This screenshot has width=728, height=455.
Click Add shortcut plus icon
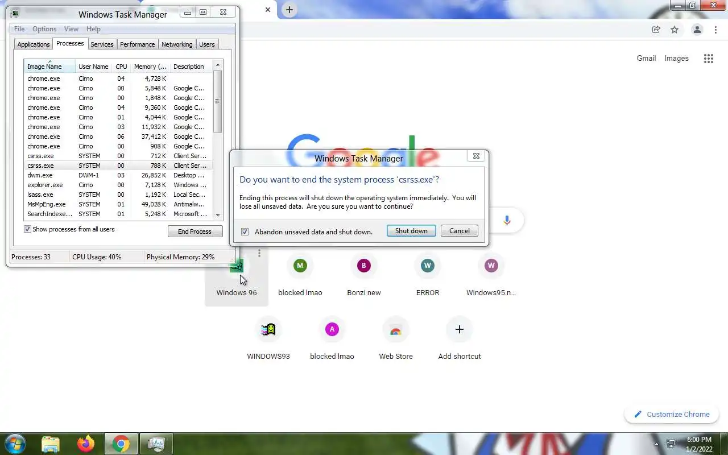click(460, 329)
